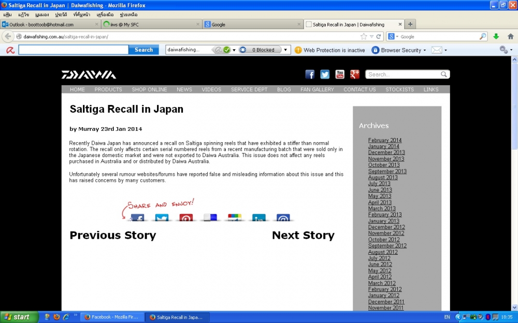Go to the Previous Story
518x323 pixels.
(x=112, y=235)
